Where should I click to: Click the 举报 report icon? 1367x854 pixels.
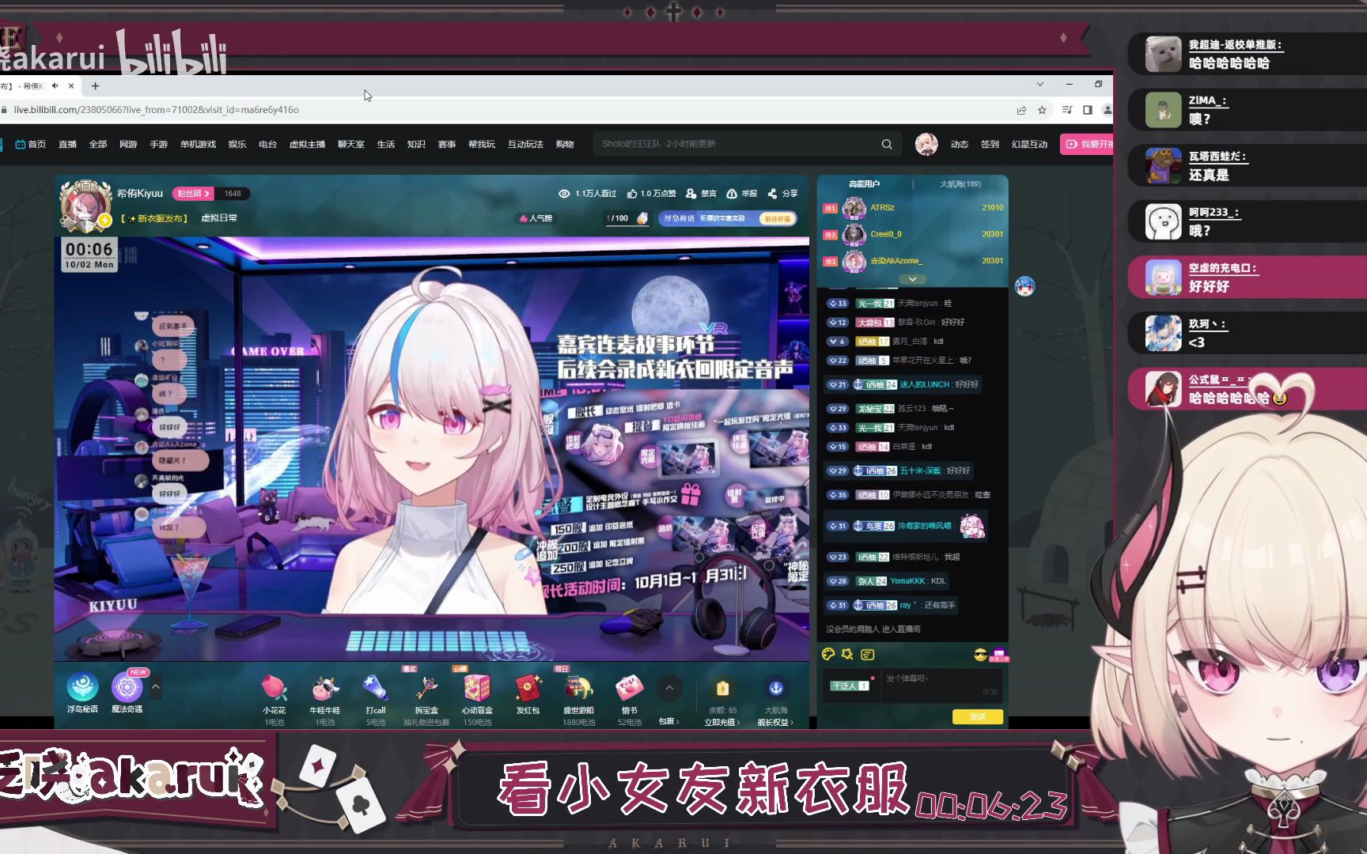click(732, 194)
